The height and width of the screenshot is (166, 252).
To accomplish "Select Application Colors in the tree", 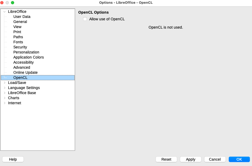I will tap(28, 57).
